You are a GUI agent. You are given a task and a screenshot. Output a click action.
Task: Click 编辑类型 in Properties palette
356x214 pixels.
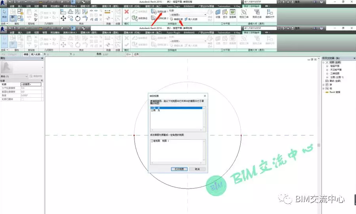tap(36, 76)
